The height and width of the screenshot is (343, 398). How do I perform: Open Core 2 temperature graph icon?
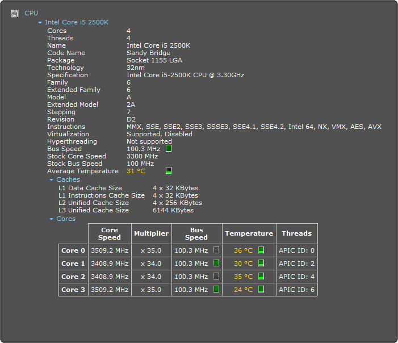[261, 276]
